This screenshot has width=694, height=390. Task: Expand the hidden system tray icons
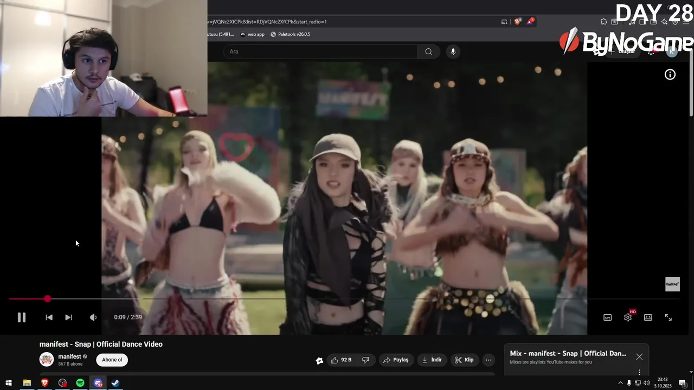click(x=620, y=383)
